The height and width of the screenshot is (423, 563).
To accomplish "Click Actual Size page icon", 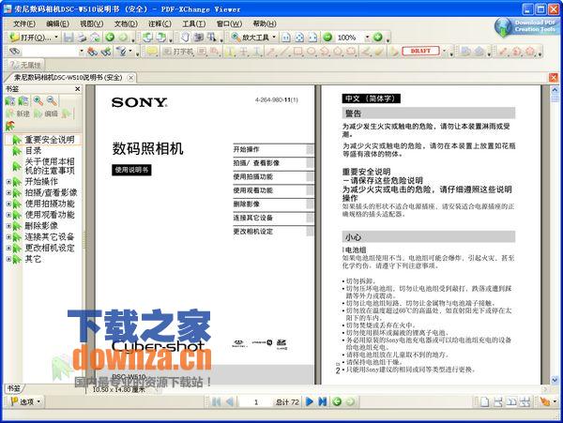I will [x=286, y=38].
